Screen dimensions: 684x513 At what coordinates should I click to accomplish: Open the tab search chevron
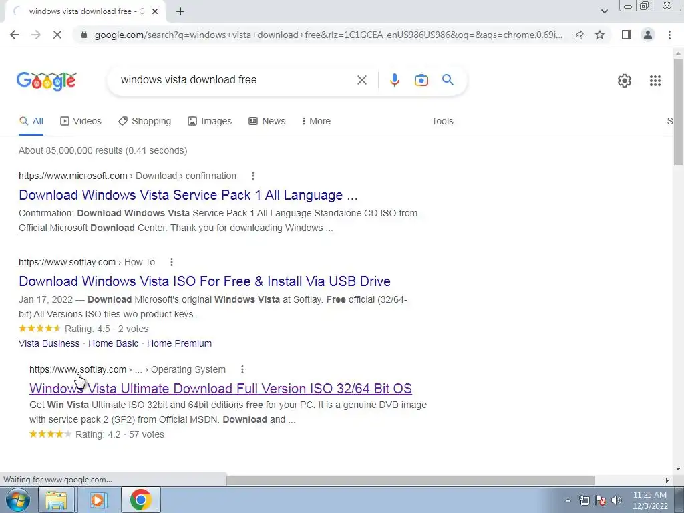pos(604,11)
